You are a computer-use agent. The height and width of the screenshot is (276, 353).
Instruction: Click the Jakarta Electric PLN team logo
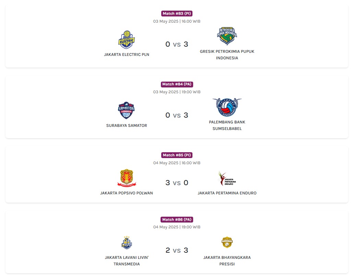pos(127,40)
